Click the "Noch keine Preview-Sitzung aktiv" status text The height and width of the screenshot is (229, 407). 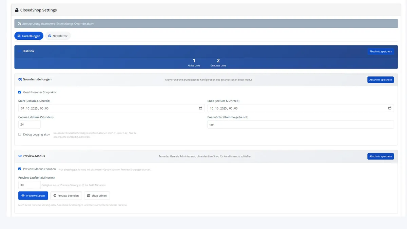pyautogui.click(x=73, y=205)
